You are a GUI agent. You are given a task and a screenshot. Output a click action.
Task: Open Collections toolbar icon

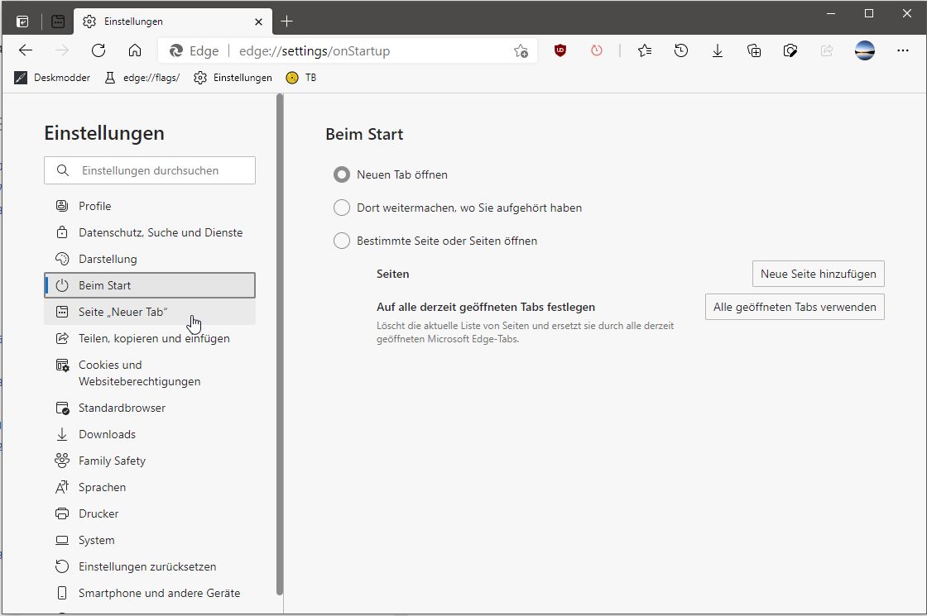(754, 50)
